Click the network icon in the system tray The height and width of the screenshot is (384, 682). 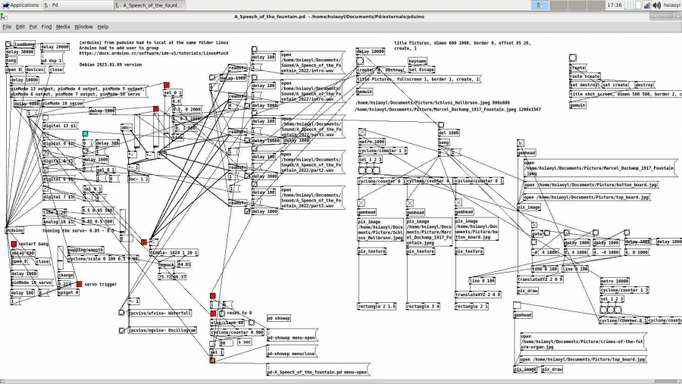coord(647,5)
